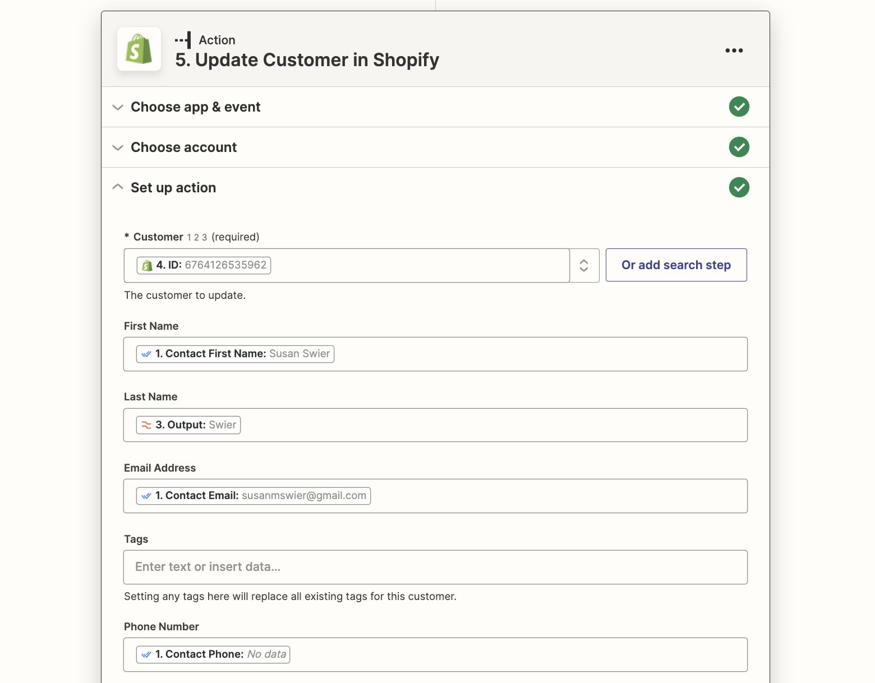
Task: Expand the Choose app & event section
Action: click(x=195, y=107)
